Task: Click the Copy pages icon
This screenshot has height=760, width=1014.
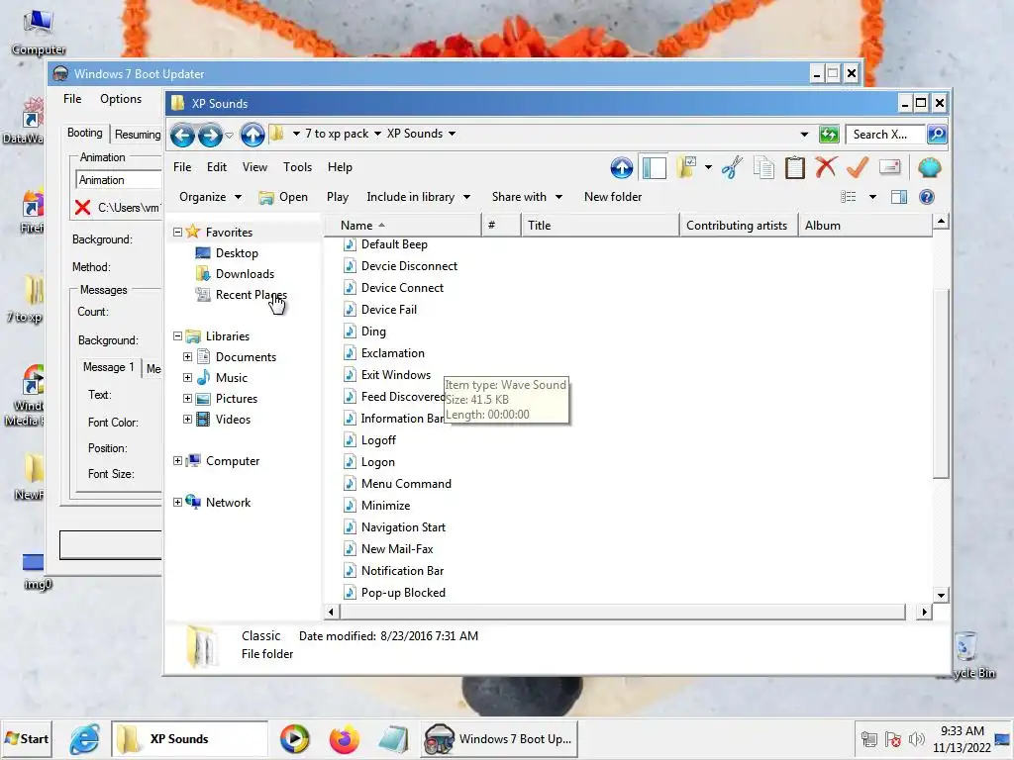Action: (x=763, y=168)
